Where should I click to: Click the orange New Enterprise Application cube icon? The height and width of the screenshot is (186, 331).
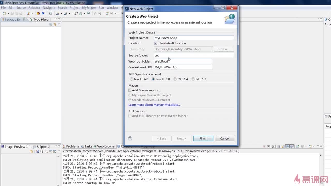(39, 13)
